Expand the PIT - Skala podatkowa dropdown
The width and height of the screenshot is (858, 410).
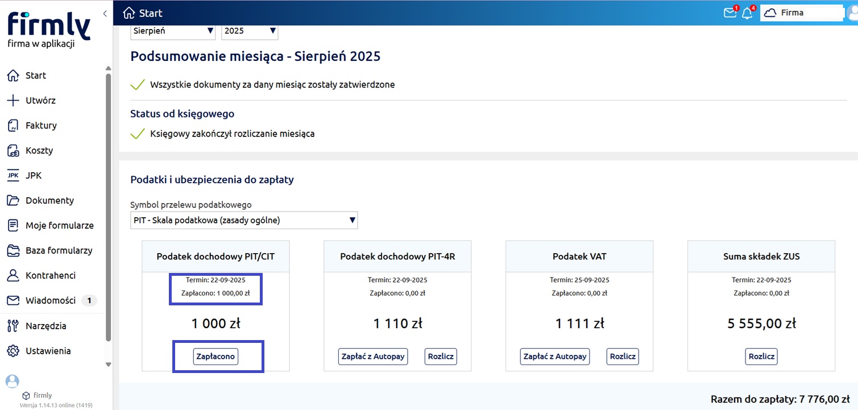tap(244, 220)
